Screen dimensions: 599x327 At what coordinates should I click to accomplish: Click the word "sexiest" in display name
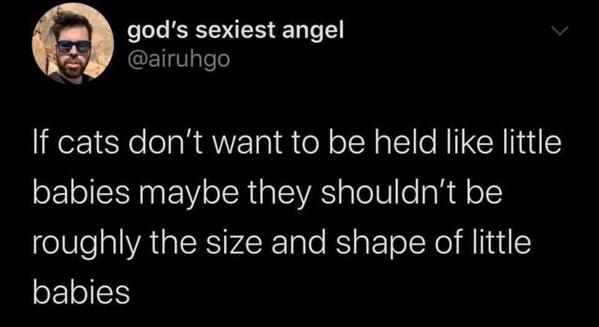[236, 32]
